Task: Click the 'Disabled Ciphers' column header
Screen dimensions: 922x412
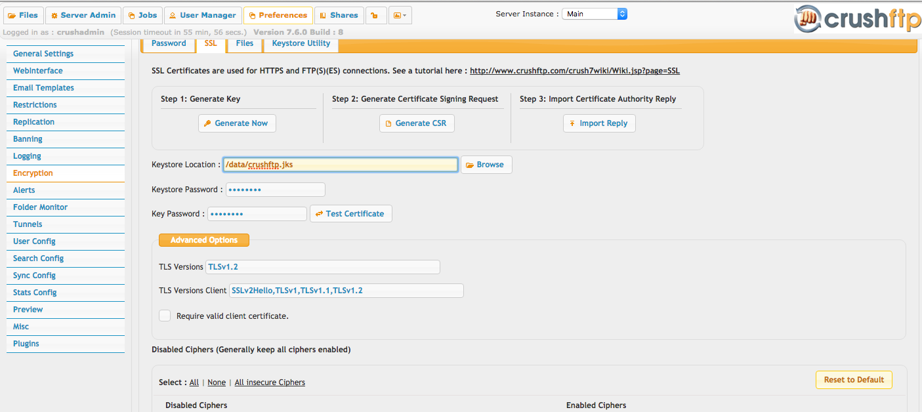Action: coord(196,405)
